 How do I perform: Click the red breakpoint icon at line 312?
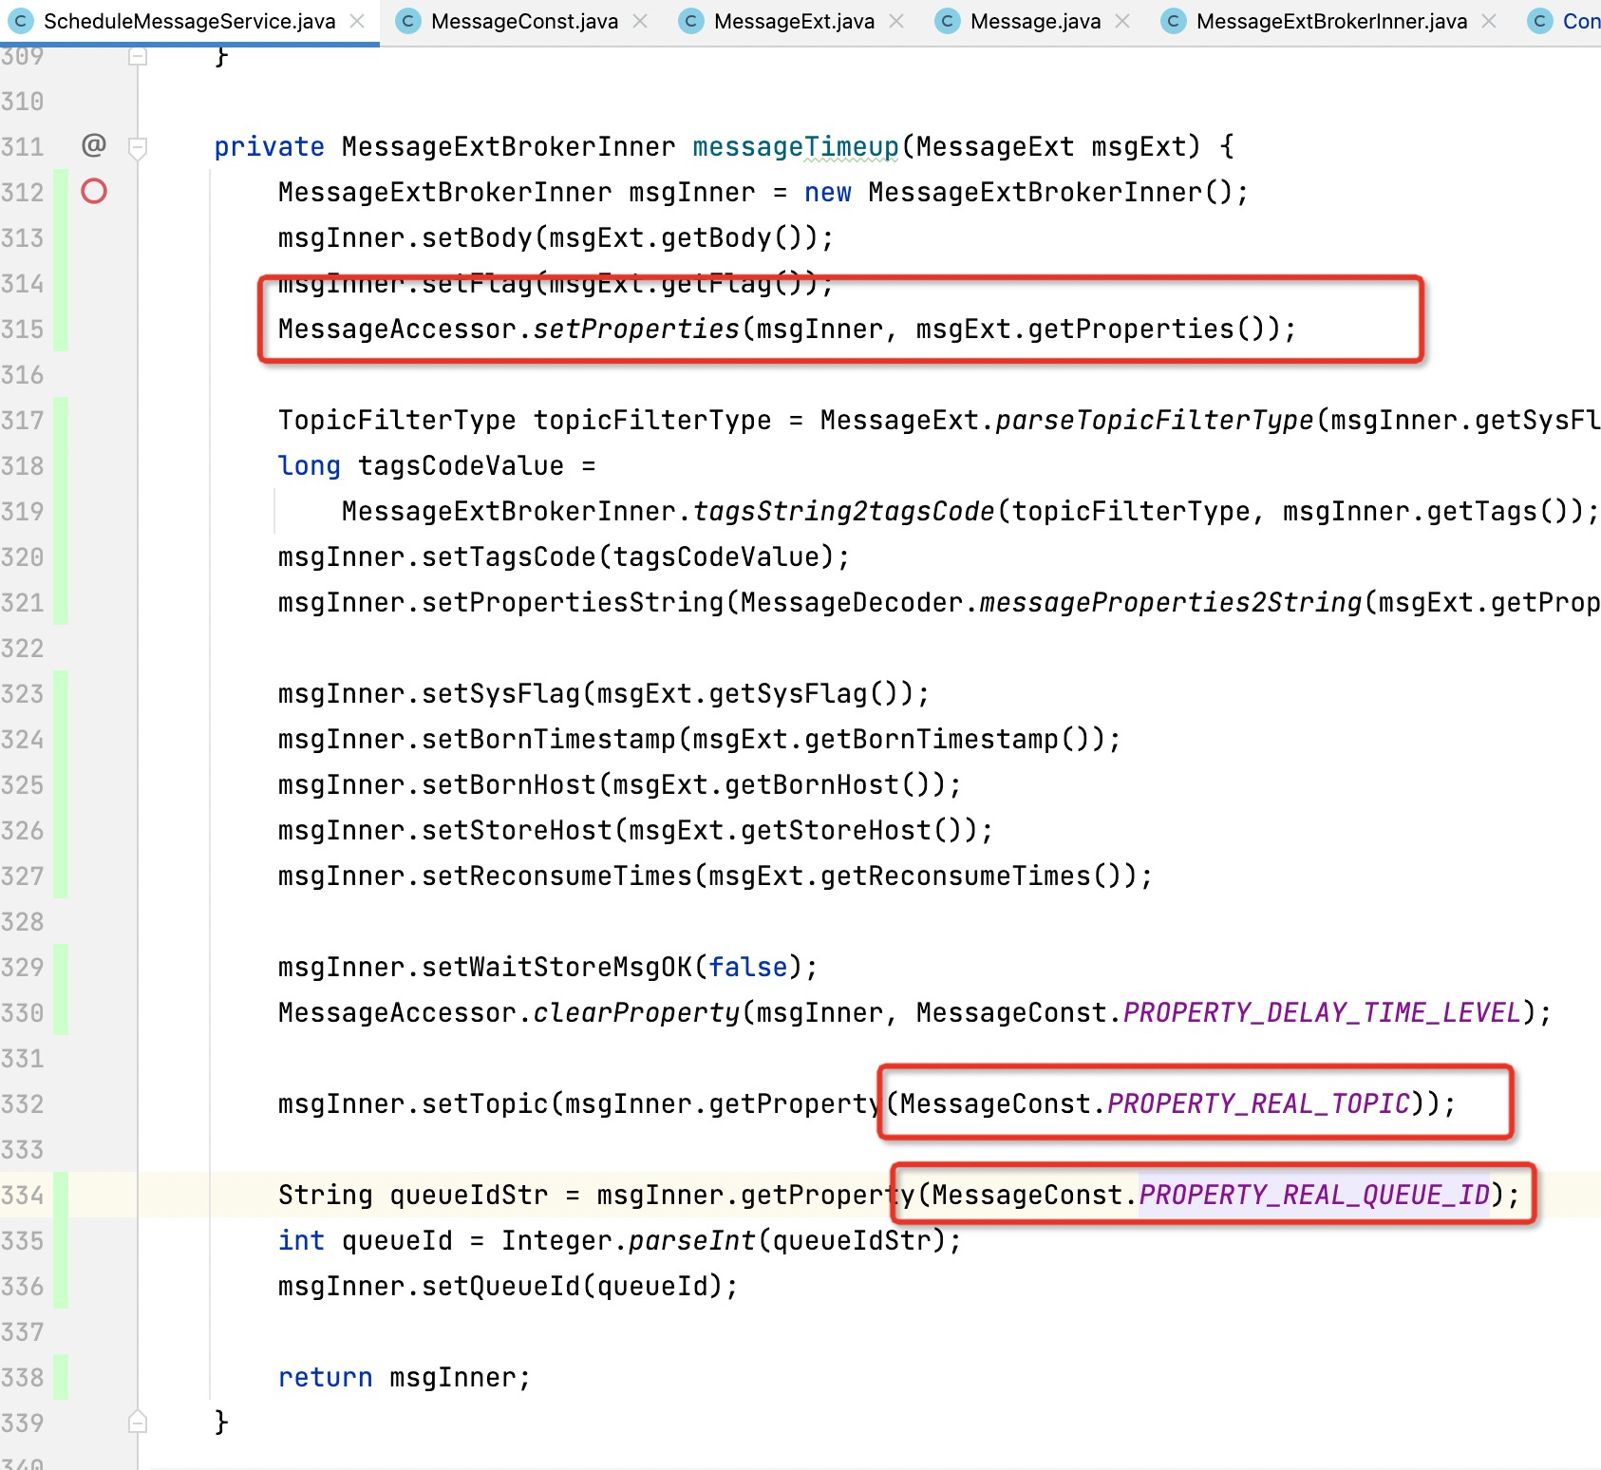[x=95, y=192]
